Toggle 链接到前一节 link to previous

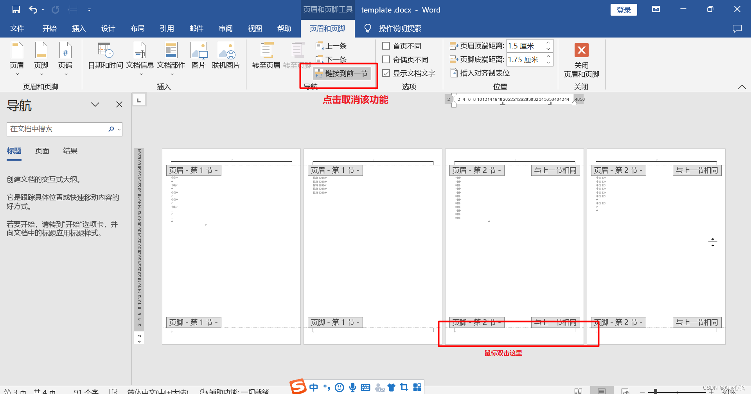(342, 73)
